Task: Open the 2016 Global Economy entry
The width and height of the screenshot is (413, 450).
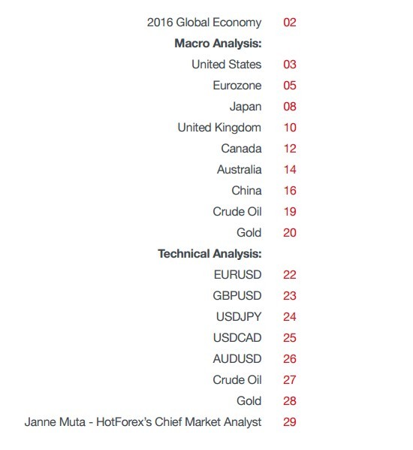Action: 204,23
